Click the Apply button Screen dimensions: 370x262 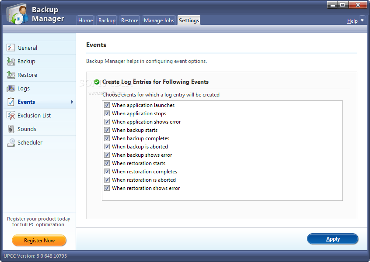tap(333, 239)
